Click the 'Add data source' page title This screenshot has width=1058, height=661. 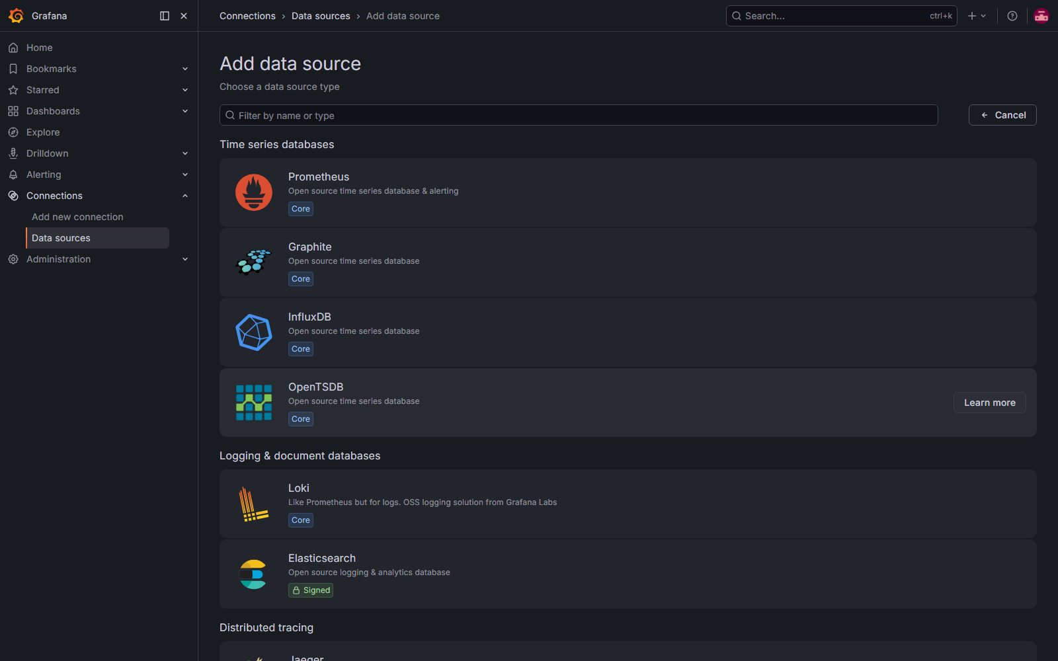[290, 63]
